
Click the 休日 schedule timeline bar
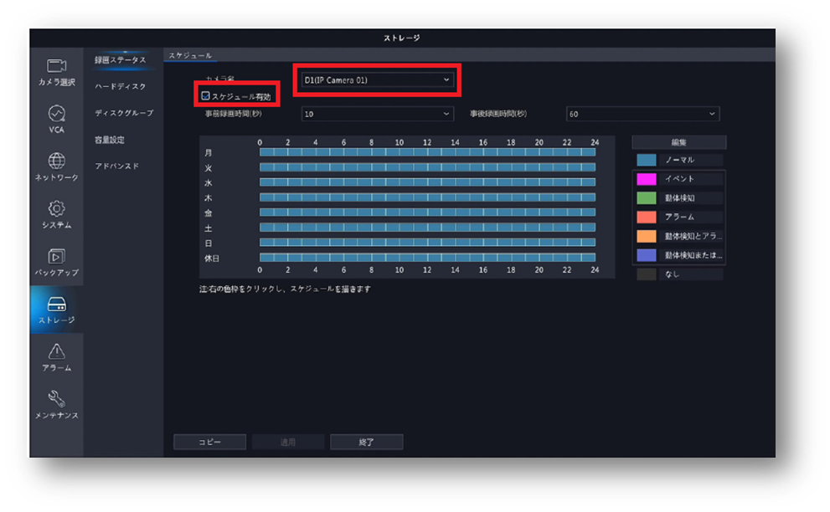[x=427, y=258]
